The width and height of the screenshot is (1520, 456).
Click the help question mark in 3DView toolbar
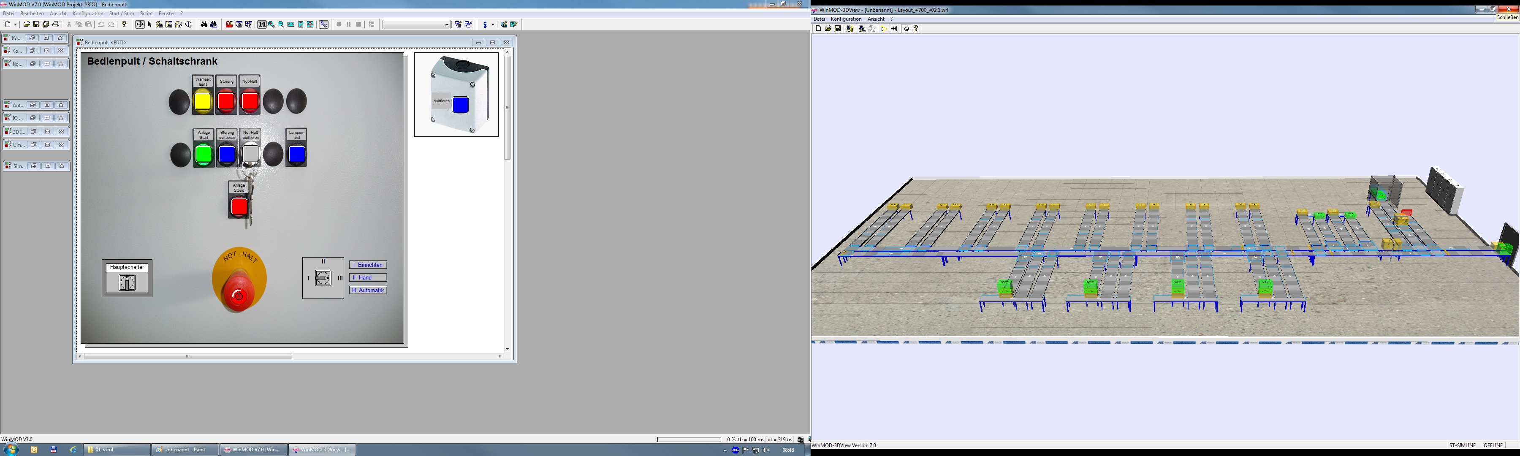point(916,28)
